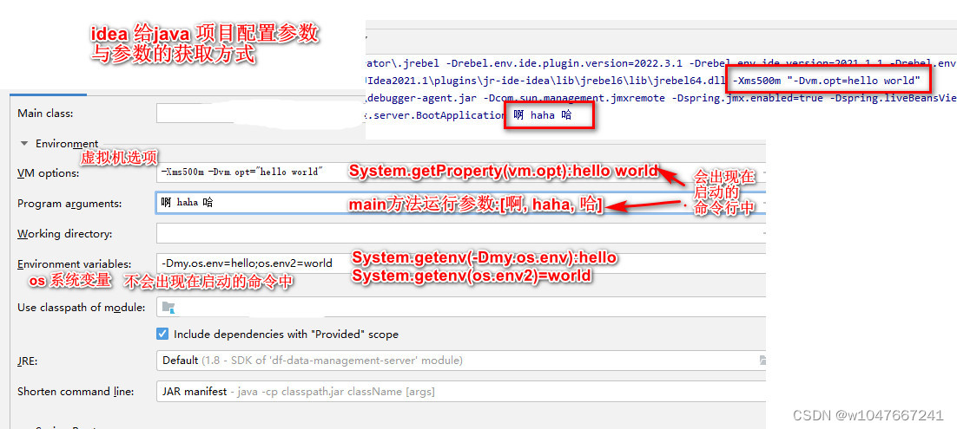Click the Working directory field

461,233
